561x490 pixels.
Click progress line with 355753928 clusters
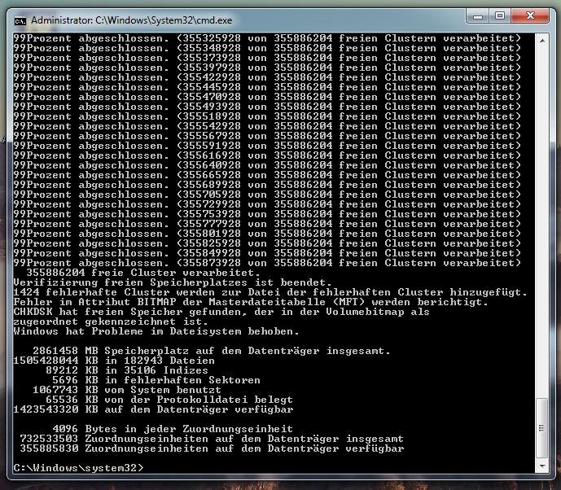tap(267, 214)
